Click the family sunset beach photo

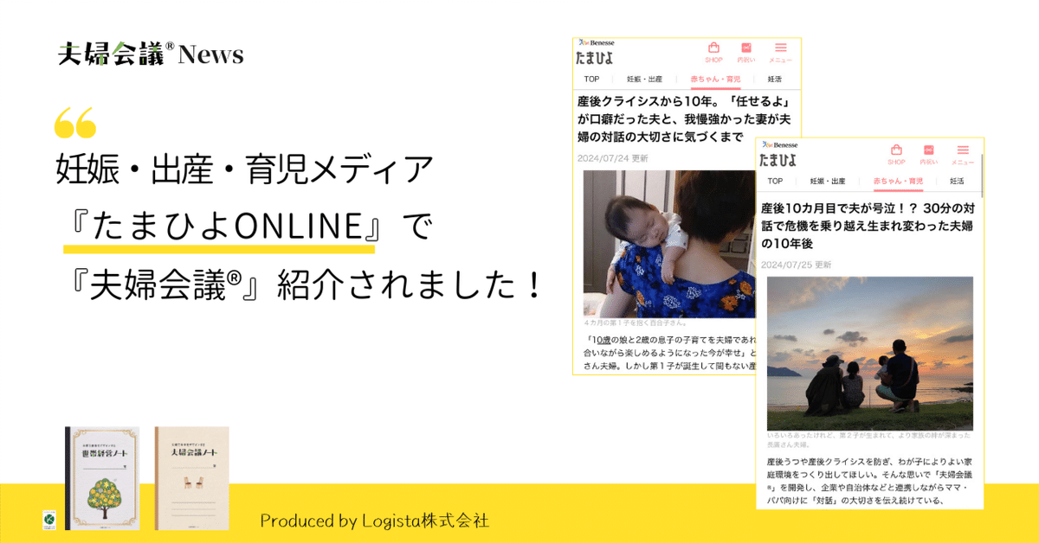point(869,354)
